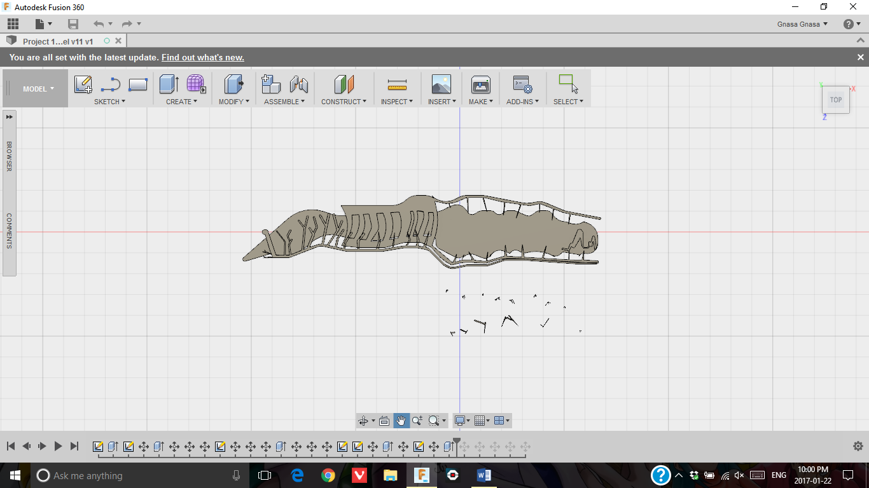
Task: Expand the ADD-INS menu
Action: click(522, 102)
